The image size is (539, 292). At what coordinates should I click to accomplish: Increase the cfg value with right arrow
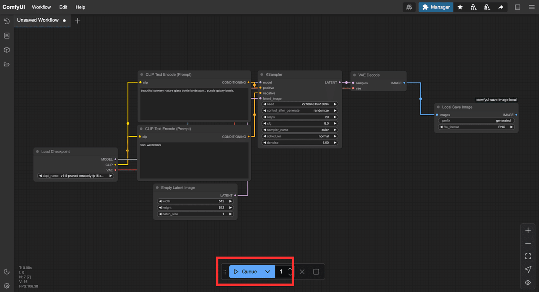click(x=335, y=123)
